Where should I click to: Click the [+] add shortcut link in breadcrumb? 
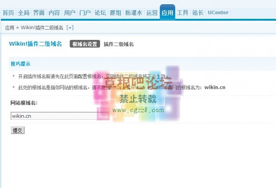coord(70,28)
